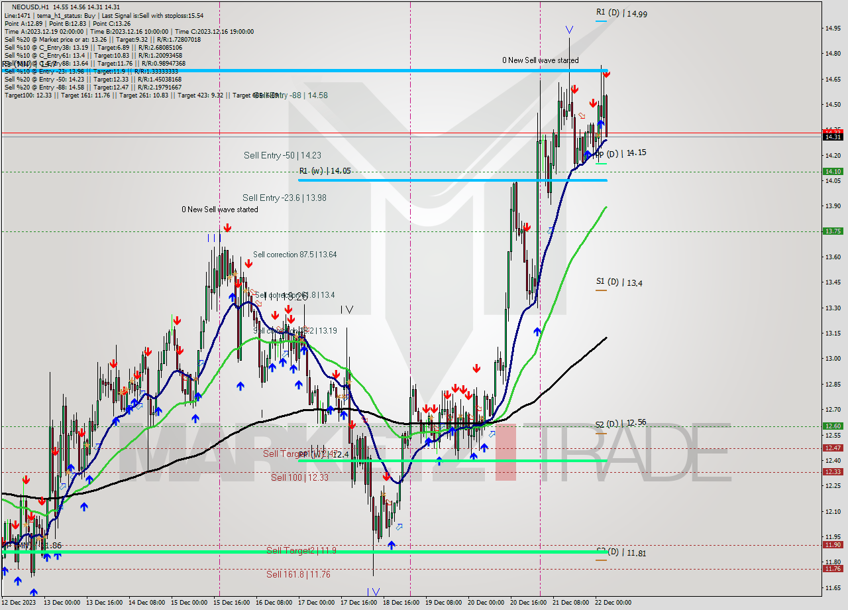This screenshot has width=848, height=610.
Task: Select the red 12.47 price tag
Action: 833,448
